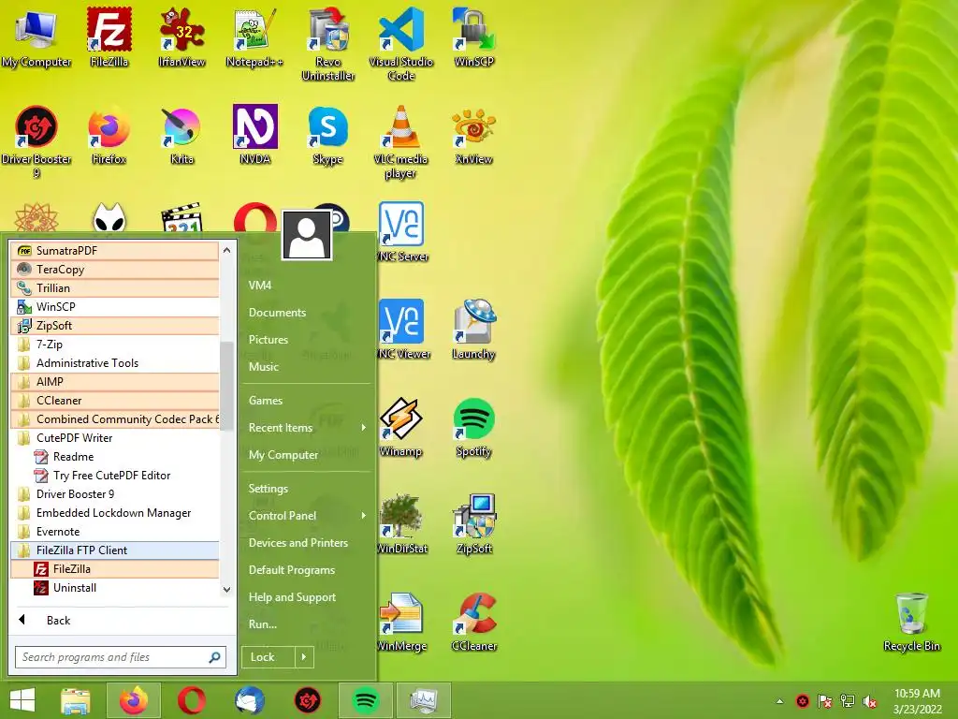Open Try Free CutePDF Editor entry
The height and width of the screenshot is (719, 958).
[x=115, y=475]
